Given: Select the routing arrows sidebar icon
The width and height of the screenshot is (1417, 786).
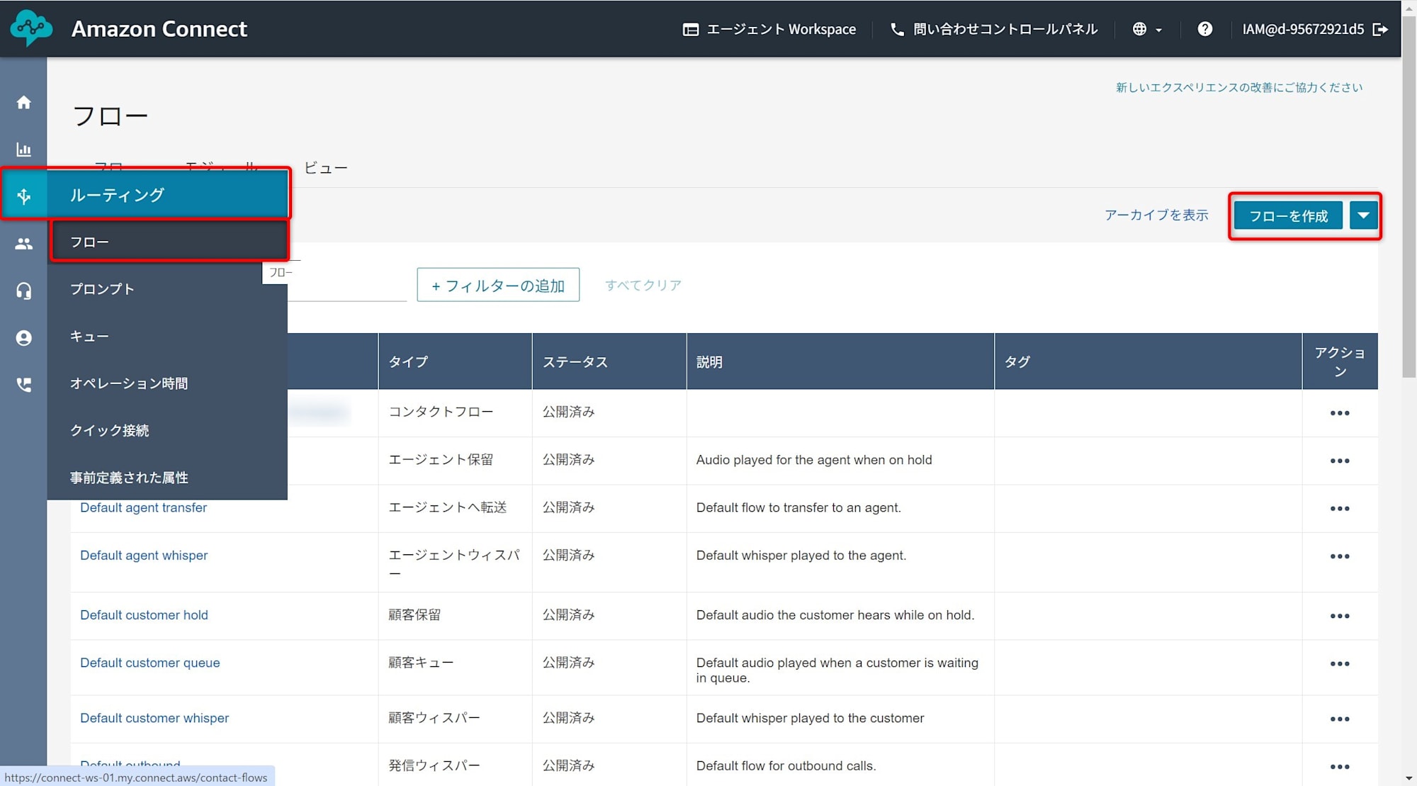Looking at the screenshot, I should tap(23, 196).
